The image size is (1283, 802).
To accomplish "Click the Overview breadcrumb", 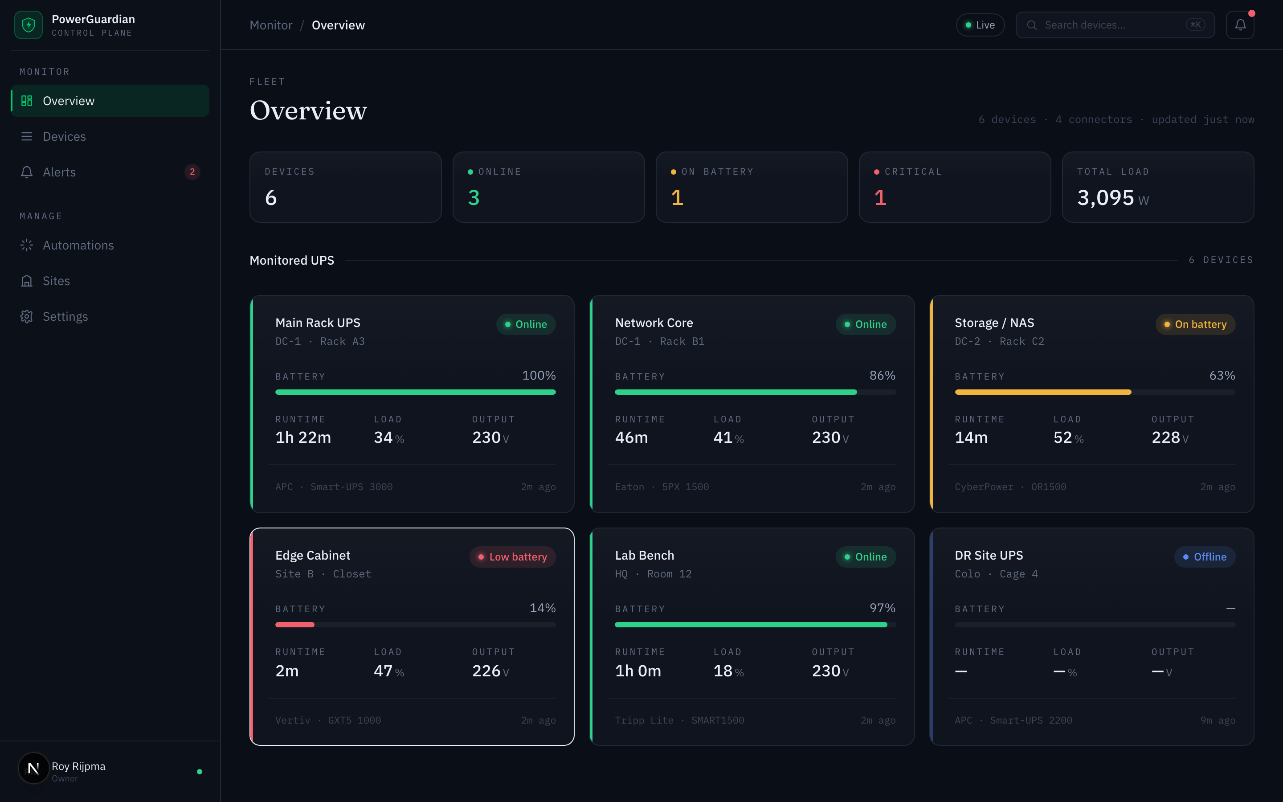I will [x=338, y=25].
